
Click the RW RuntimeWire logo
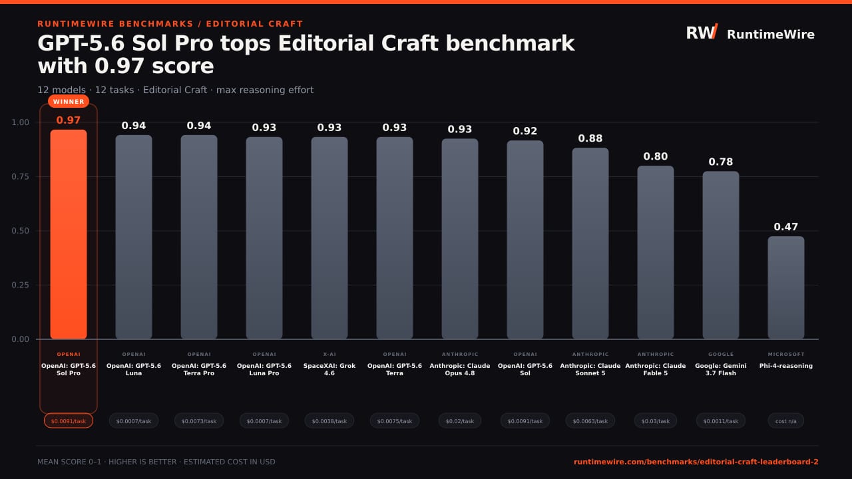point(750,33)
